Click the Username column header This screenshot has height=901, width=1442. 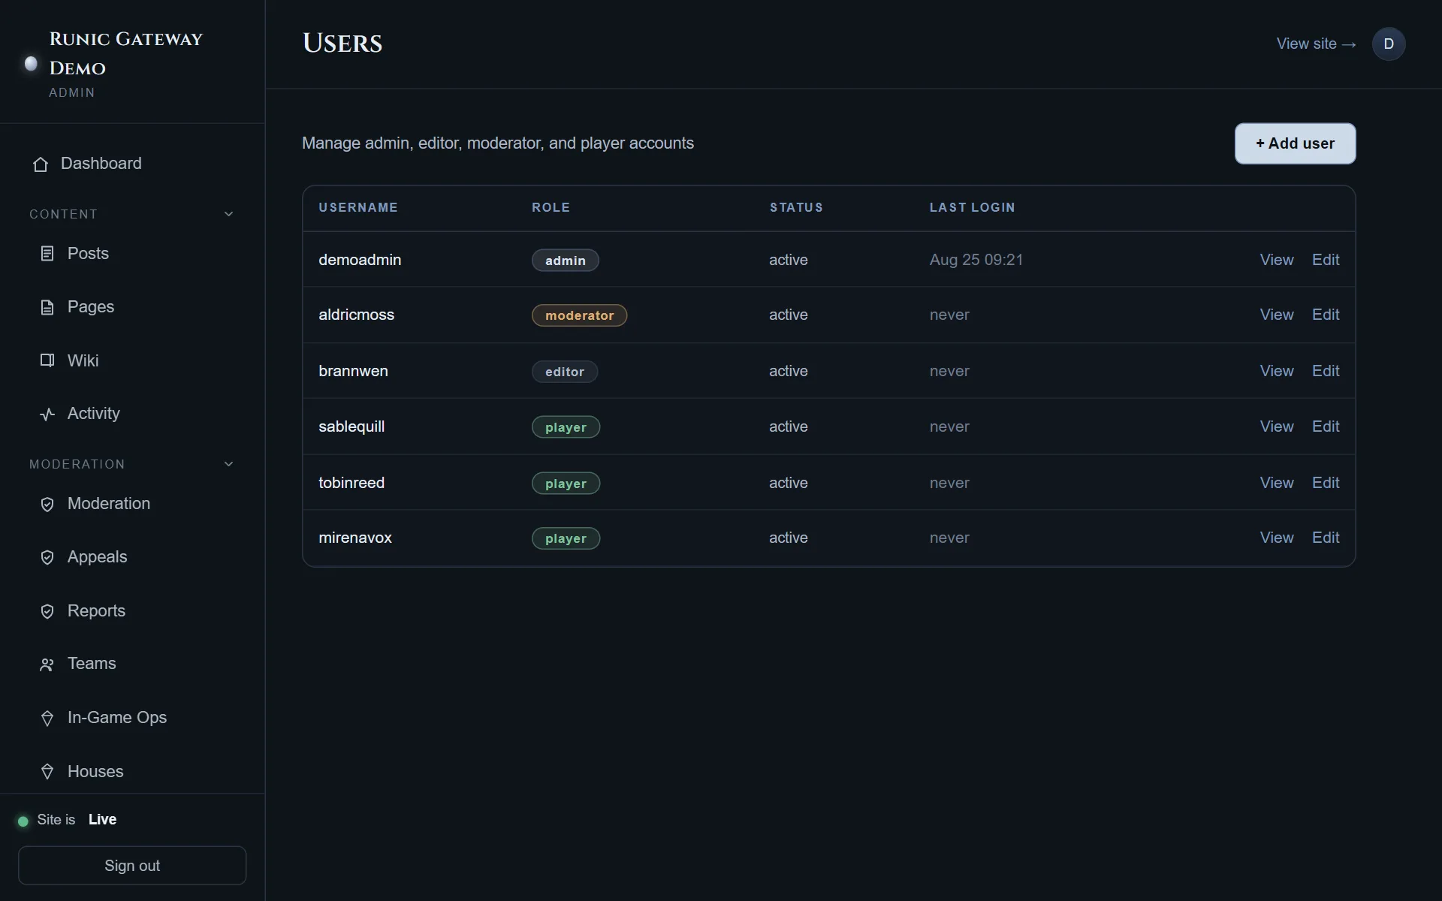[x=358, y=207]
